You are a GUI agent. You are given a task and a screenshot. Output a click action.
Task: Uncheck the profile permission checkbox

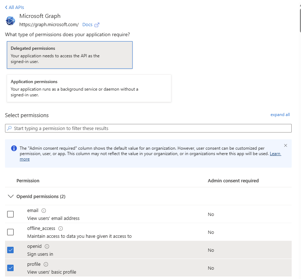(10, 268)
